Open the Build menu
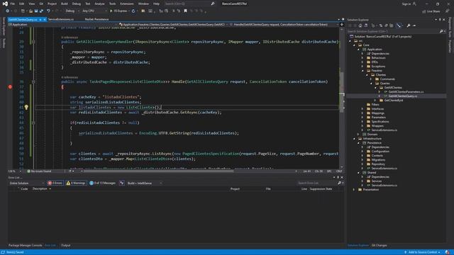The width and height of the screenshot is (454, 255). point(65,4)
